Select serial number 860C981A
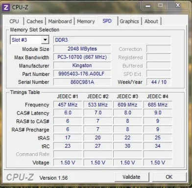Screen dimensions: 192x188 [x=82, y=82]
